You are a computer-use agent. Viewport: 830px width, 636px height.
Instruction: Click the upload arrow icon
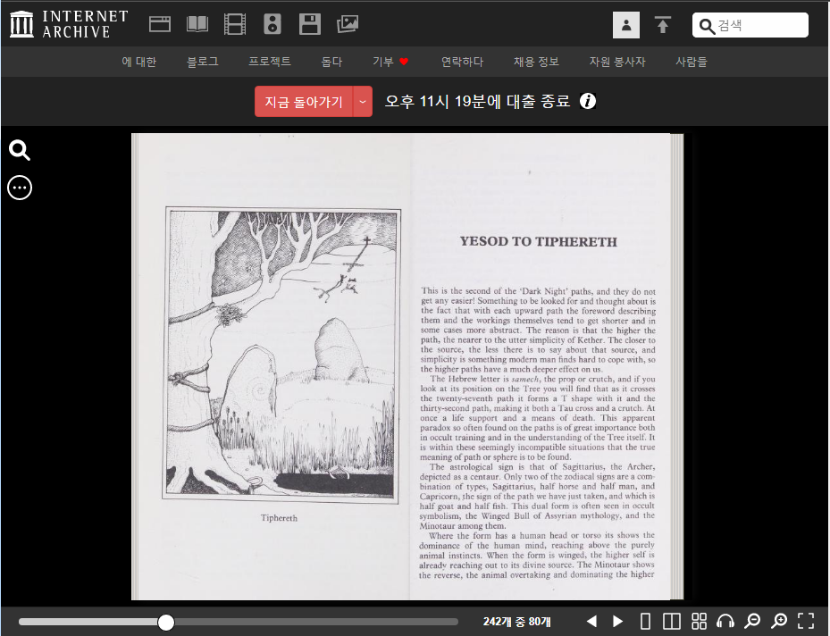tap(663, 25)
